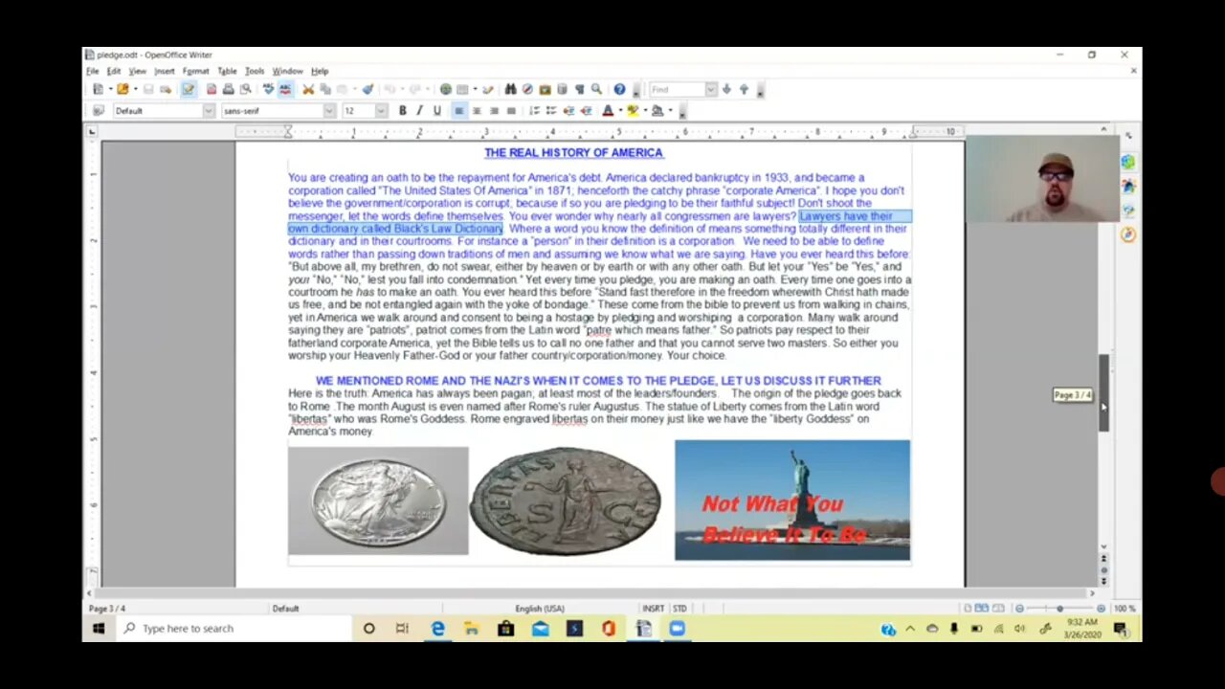Toggle Show Draw Functions icon
This screenshot has width=1225, height=689.
(488, 89)
